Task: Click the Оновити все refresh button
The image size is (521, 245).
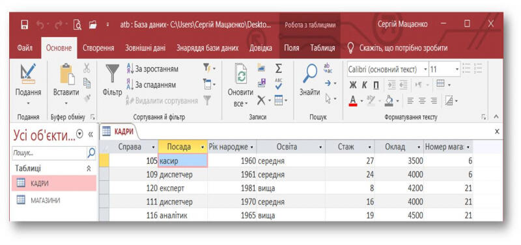Action: (240, 84)
